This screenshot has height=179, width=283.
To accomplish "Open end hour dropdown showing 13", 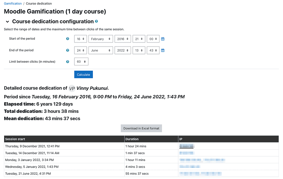I will point(139,50).
